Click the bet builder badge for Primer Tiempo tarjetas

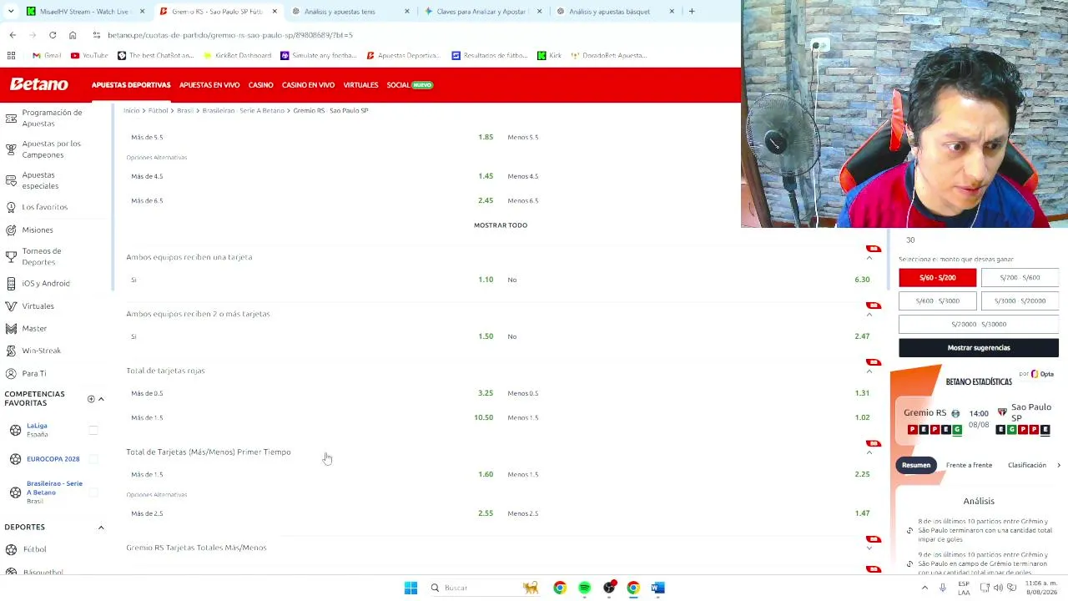tap(874, 443)
